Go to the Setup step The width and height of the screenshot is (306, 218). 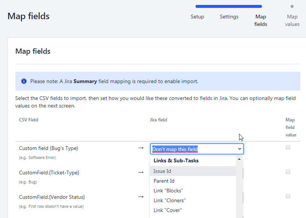(x=197, y=17)
